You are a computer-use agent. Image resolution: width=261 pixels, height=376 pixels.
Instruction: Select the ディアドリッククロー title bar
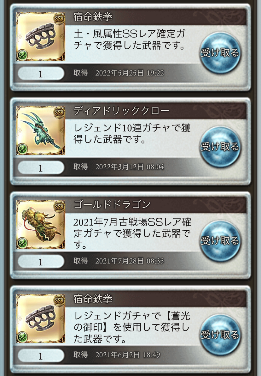[156, 111]
